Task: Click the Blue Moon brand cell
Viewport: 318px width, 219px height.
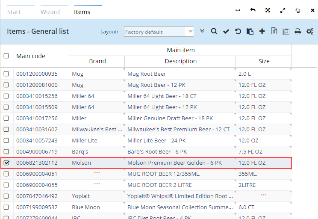Action: point(86,207)
